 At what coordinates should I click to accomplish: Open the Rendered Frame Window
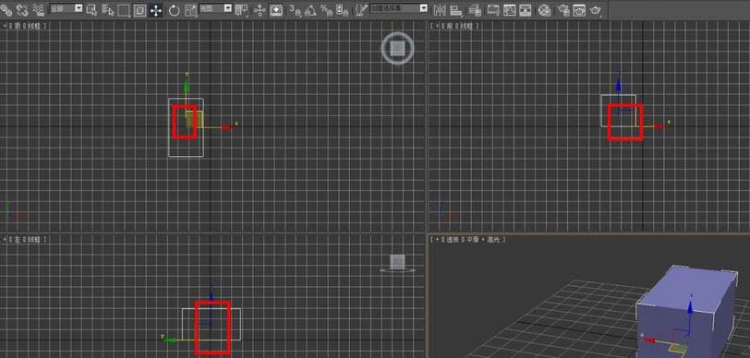(x=579, y=10)
